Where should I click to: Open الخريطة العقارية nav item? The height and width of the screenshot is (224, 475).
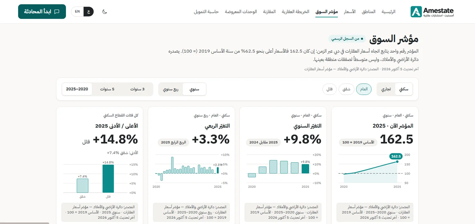[295, 12]
